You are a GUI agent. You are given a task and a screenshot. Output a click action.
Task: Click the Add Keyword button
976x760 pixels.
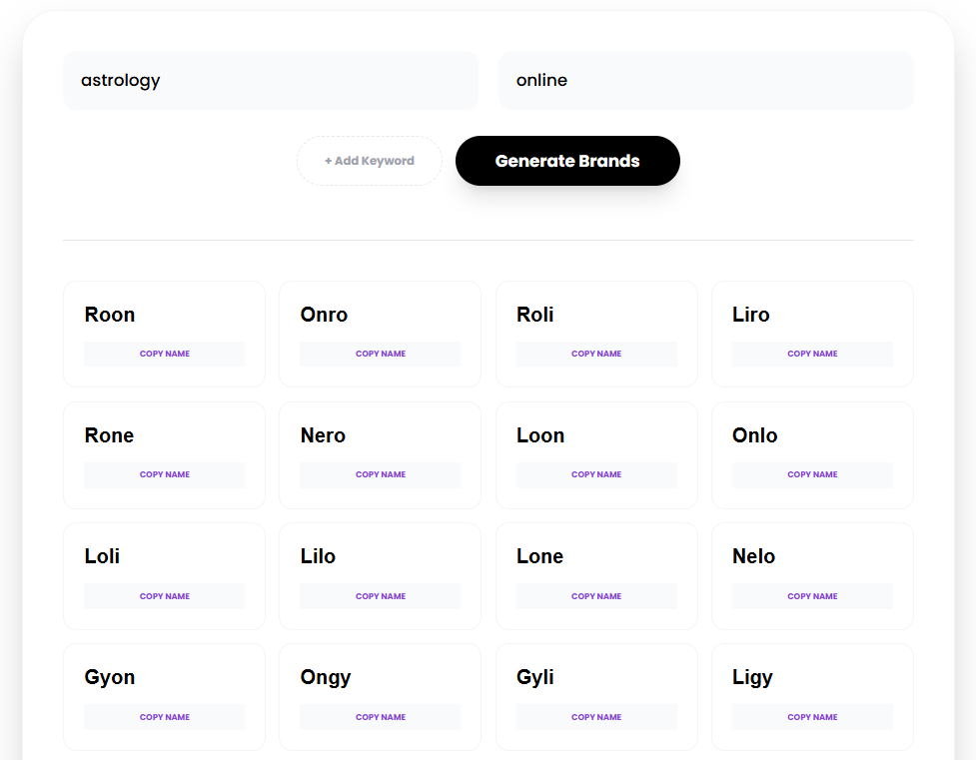pyautogui.click(x=369, y=161)
